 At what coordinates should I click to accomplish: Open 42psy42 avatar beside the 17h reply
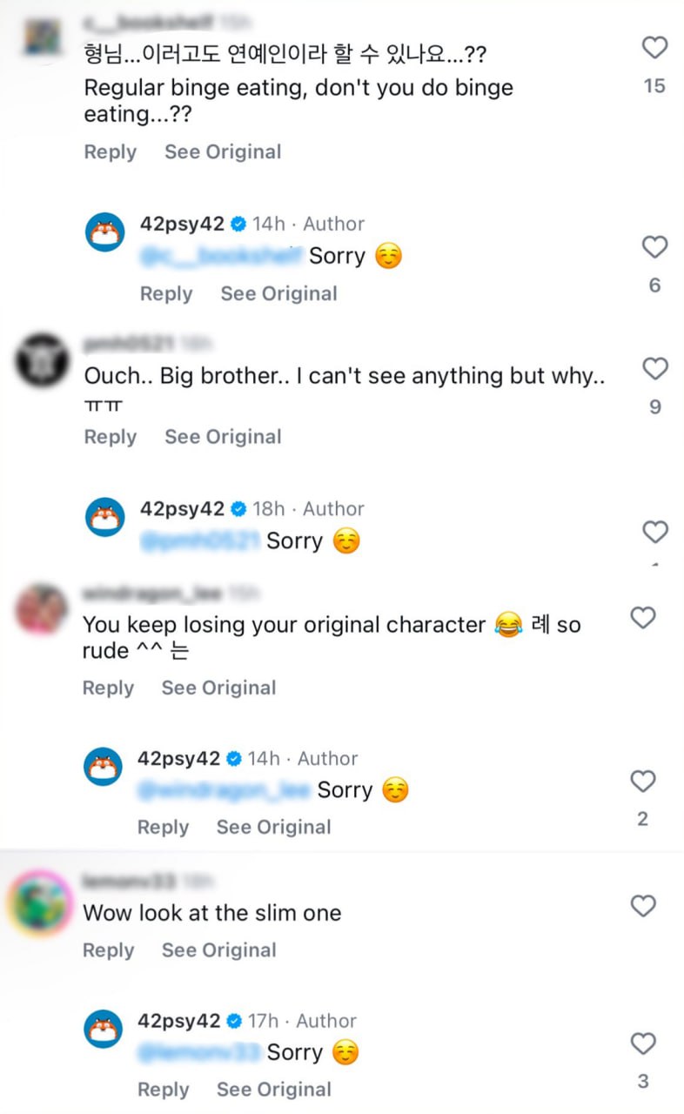click(103, 1030)
